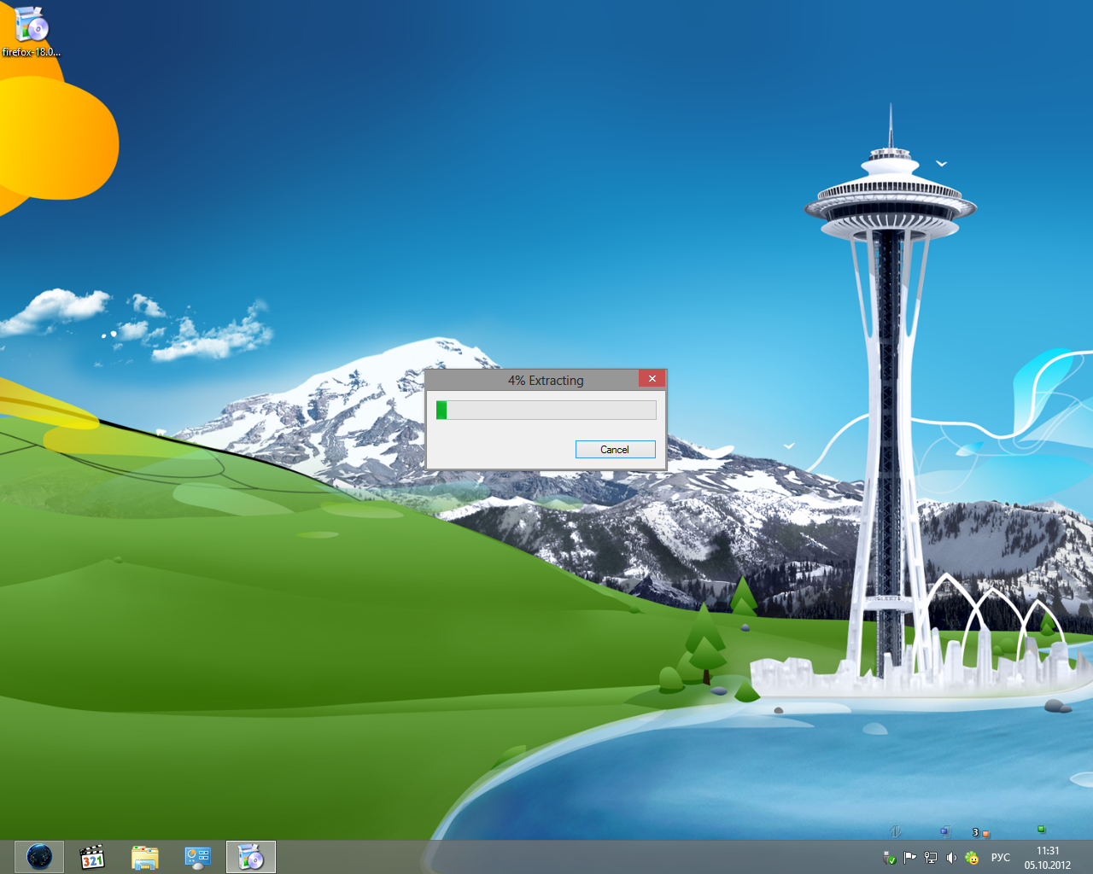Click the volume speaker tray icon

point(951,858)
